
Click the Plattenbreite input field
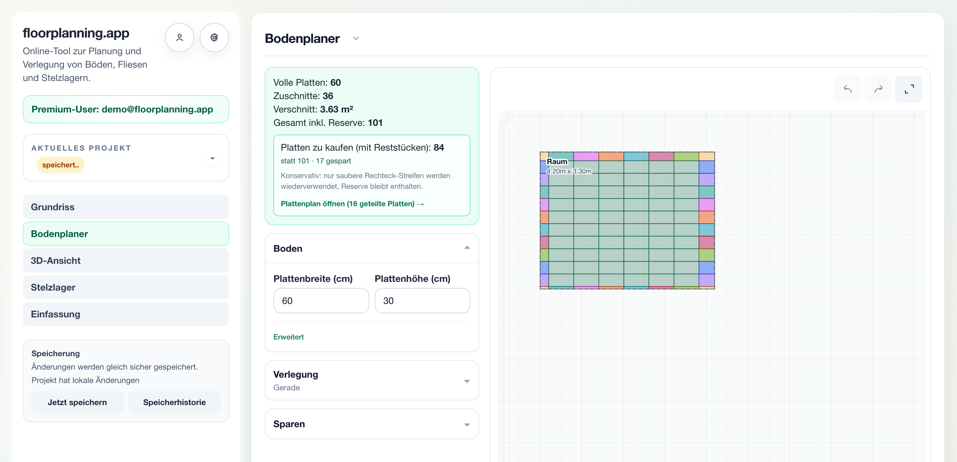pos(321,301)
